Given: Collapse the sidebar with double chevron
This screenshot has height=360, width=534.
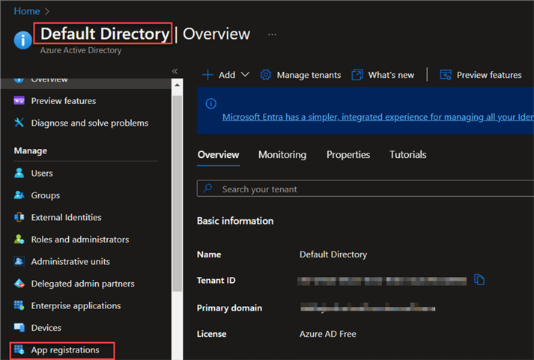Looking at the screenshot, I should click(x=175, y=71).
